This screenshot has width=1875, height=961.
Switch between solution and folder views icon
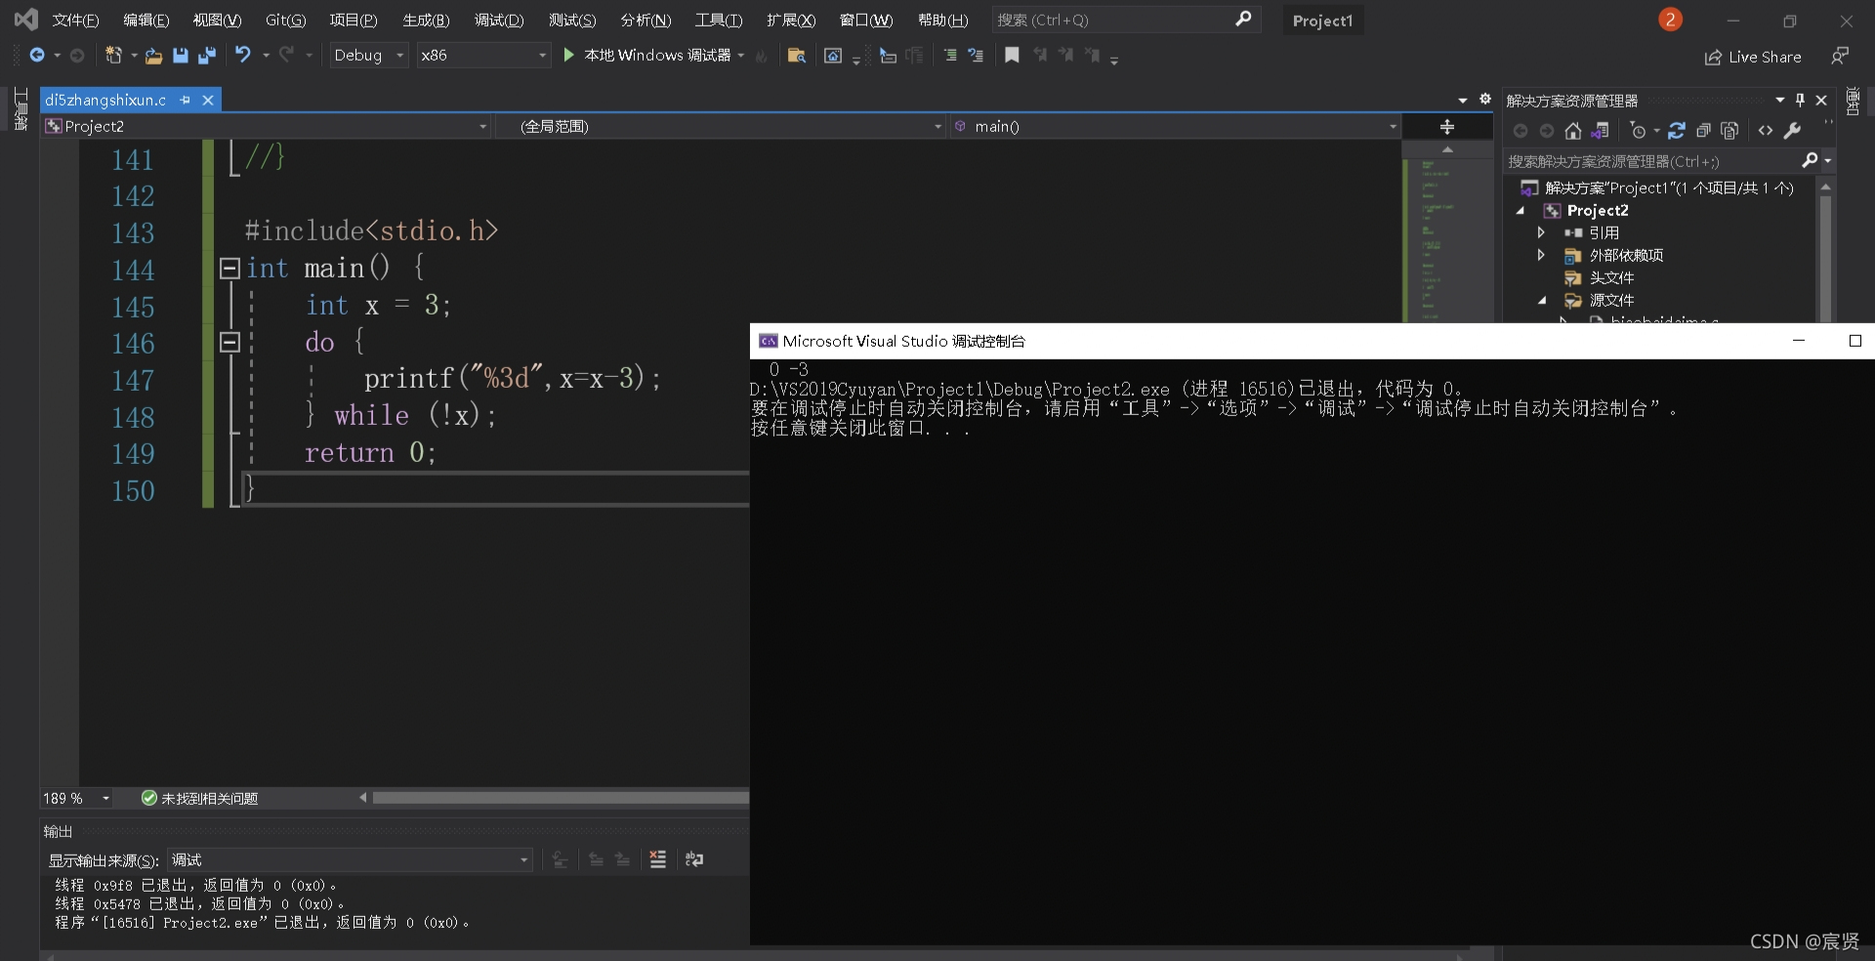[x=1600, y=131]
